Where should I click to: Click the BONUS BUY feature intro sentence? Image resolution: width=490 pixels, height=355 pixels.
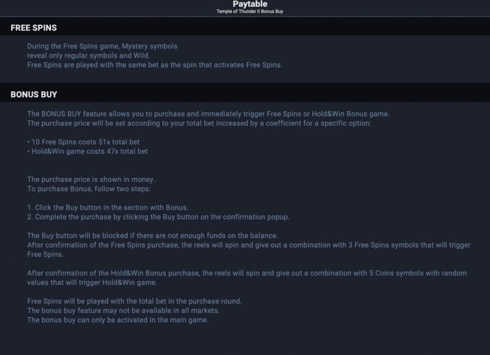point(208,114)
